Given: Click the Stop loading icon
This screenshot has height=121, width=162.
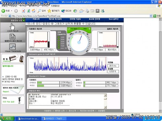Looking at the screenshot, I should [23, 11].
